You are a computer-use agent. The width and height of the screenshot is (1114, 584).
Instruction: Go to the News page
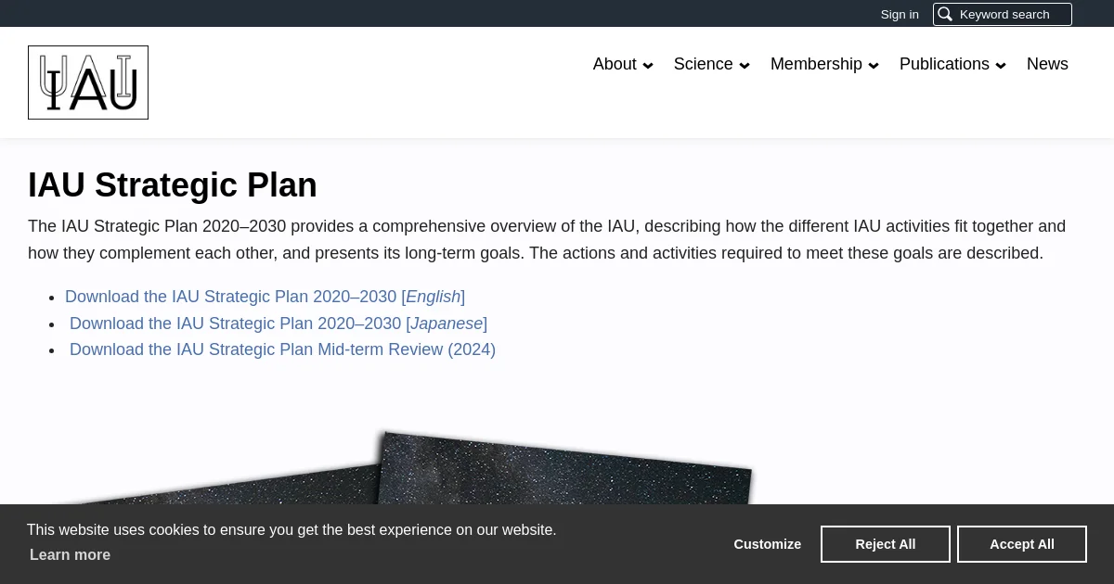pos(1047,64)
